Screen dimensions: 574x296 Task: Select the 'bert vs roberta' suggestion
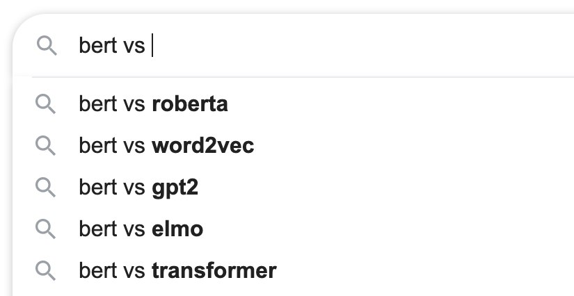pos(153,104)
